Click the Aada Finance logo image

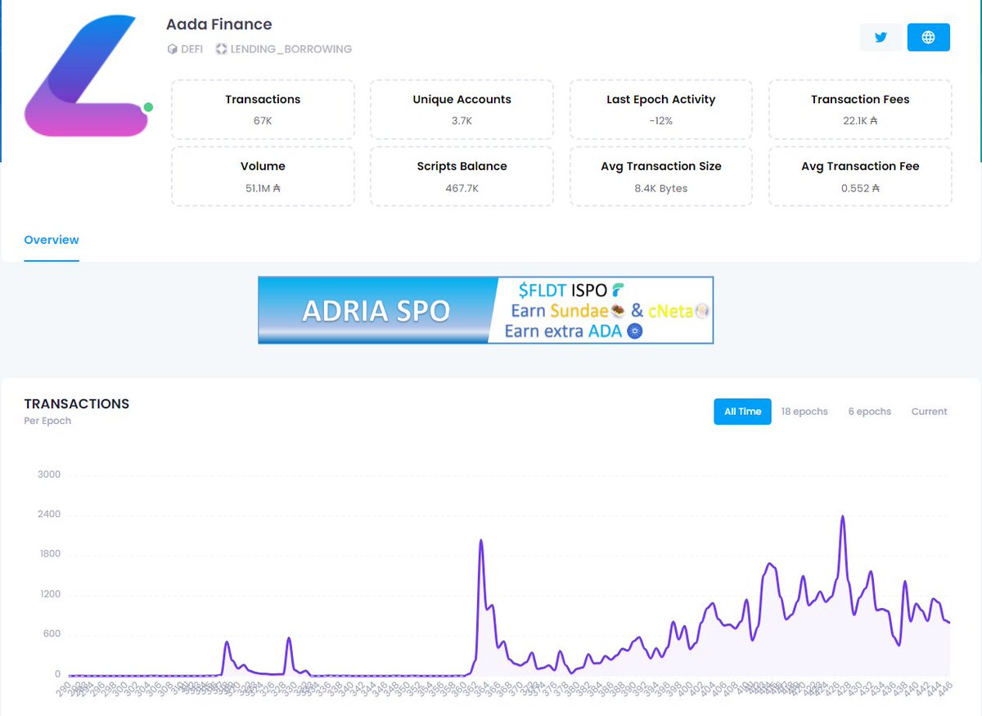click(x=86, y=75)
